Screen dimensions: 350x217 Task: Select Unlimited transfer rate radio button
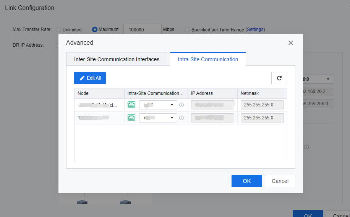point(59,29)
